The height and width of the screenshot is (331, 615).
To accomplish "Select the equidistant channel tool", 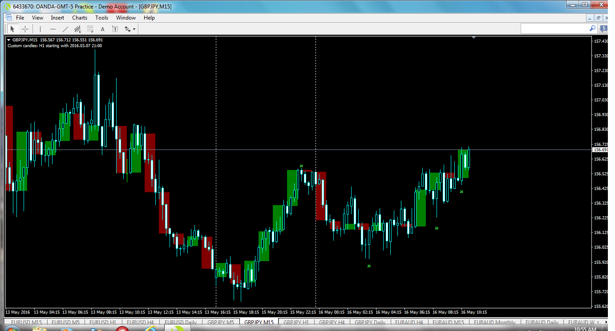I will click(78, 29).
